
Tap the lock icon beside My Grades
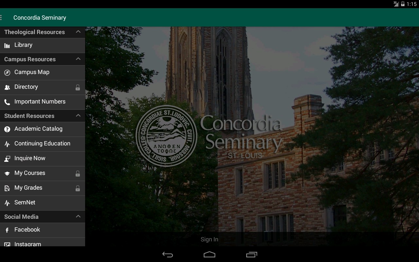click(78, 188)
